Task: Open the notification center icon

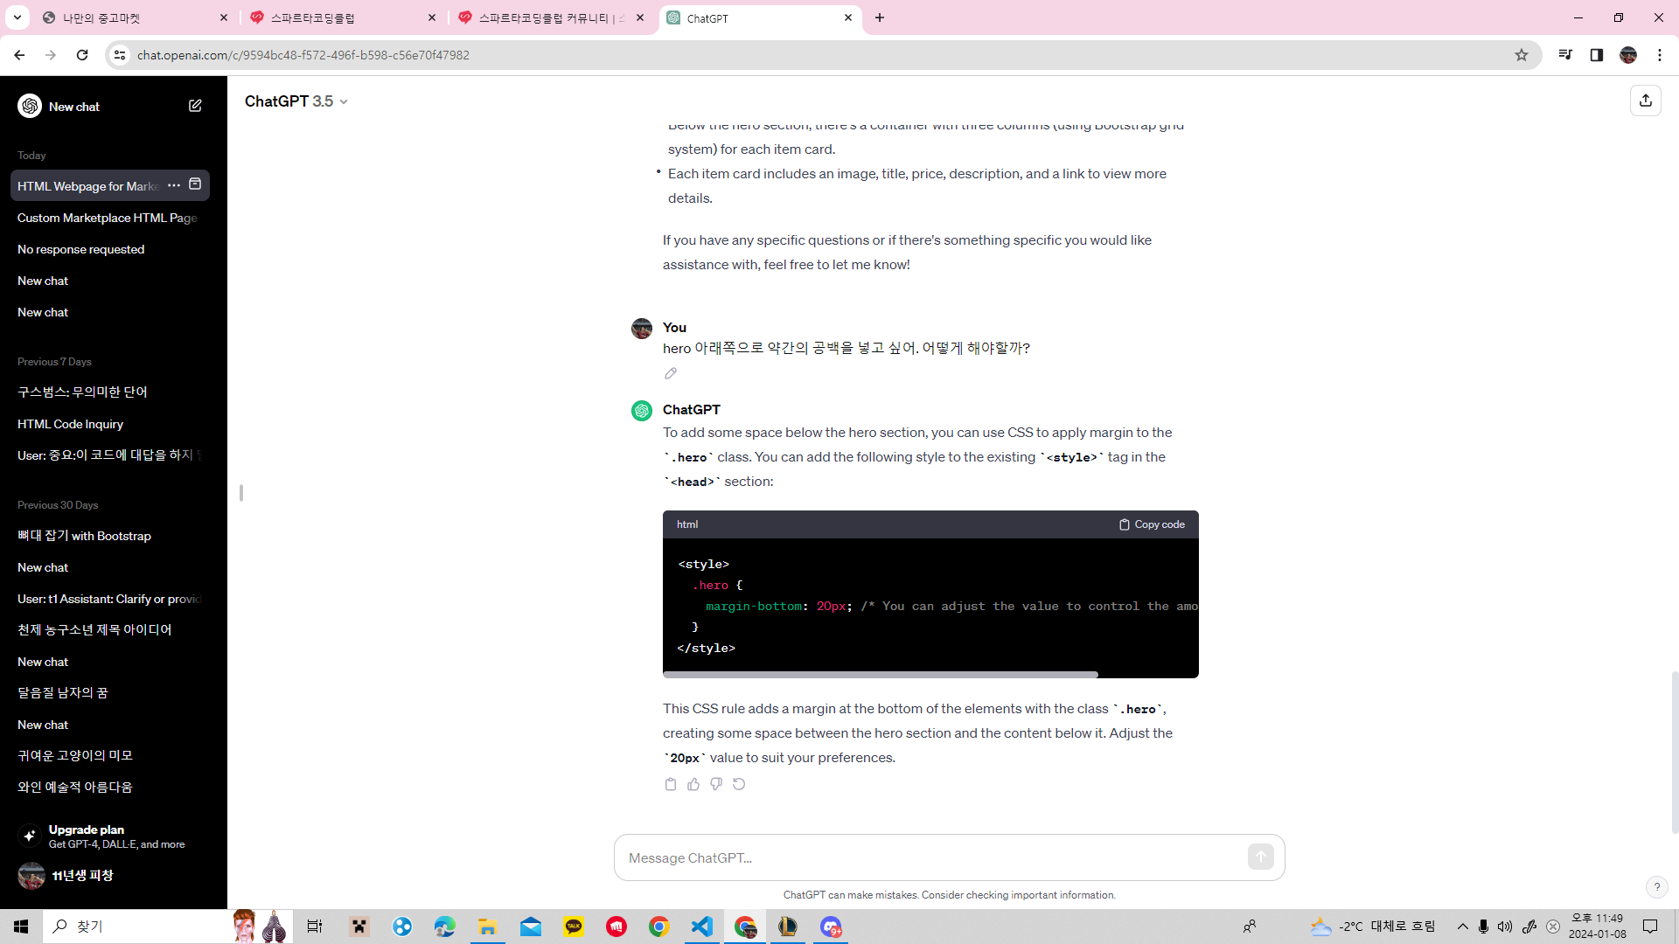Action: (x=1650, y=927)
